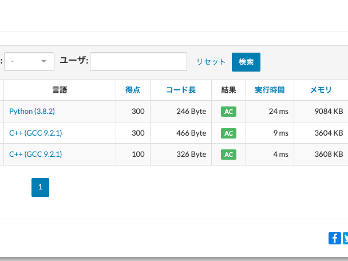This screenshot has height=261, width=348.
Task: Open the Python (3.8.2) language link
Action: click(32, 111)
